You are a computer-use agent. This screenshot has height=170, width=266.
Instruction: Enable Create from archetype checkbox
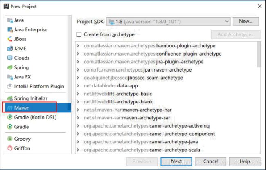pyautogui.click(x=79, y=35)
